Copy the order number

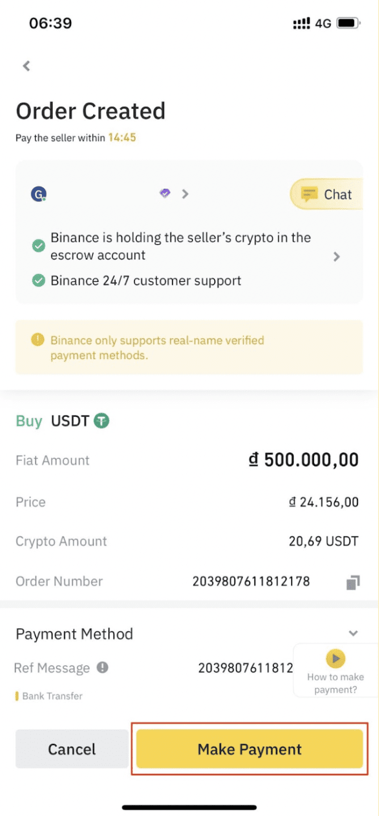353,582
